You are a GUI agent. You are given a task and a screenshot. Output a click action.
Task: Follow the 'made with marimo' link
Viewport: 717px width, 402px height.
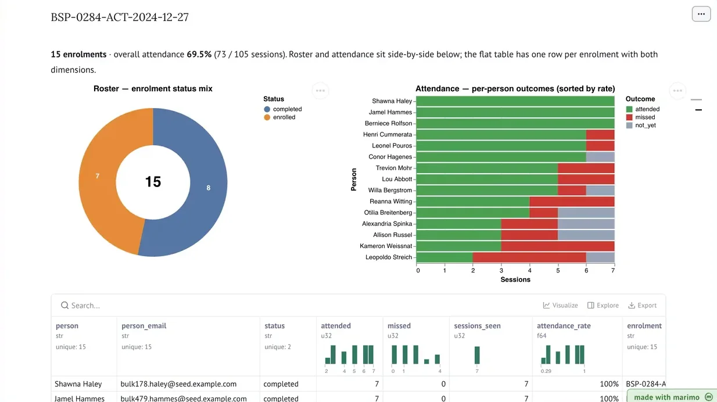pos(672,397)
